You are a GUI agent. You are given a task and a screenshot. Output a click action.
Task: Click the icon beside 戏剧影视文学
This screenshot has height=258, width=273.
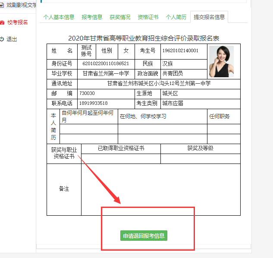point(2,5)
